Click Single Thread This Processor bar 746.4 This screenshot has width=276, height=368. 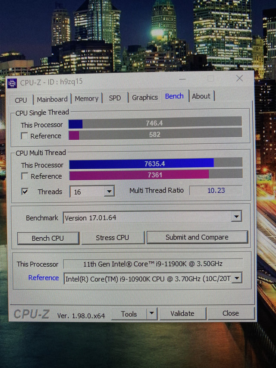[x=155, y=123]
